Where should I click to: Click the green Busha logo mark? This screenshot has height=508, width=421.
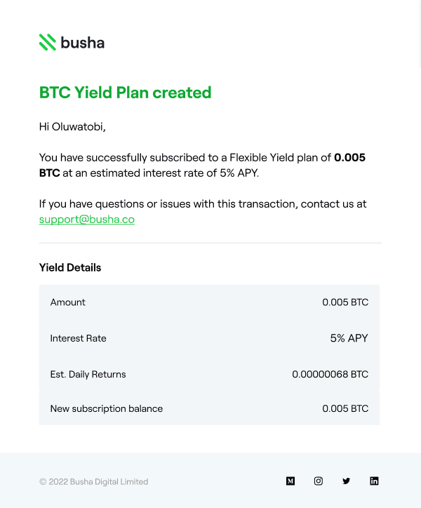(x=47, y=42)
